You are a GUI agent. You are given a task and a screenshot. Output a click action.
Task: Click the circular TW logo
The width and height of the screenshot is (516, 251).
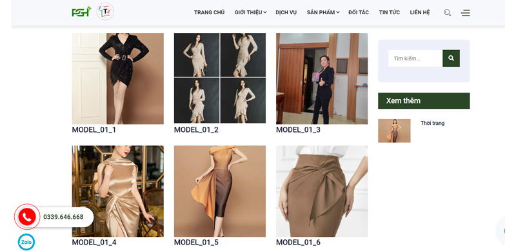(x=105, y=12)
